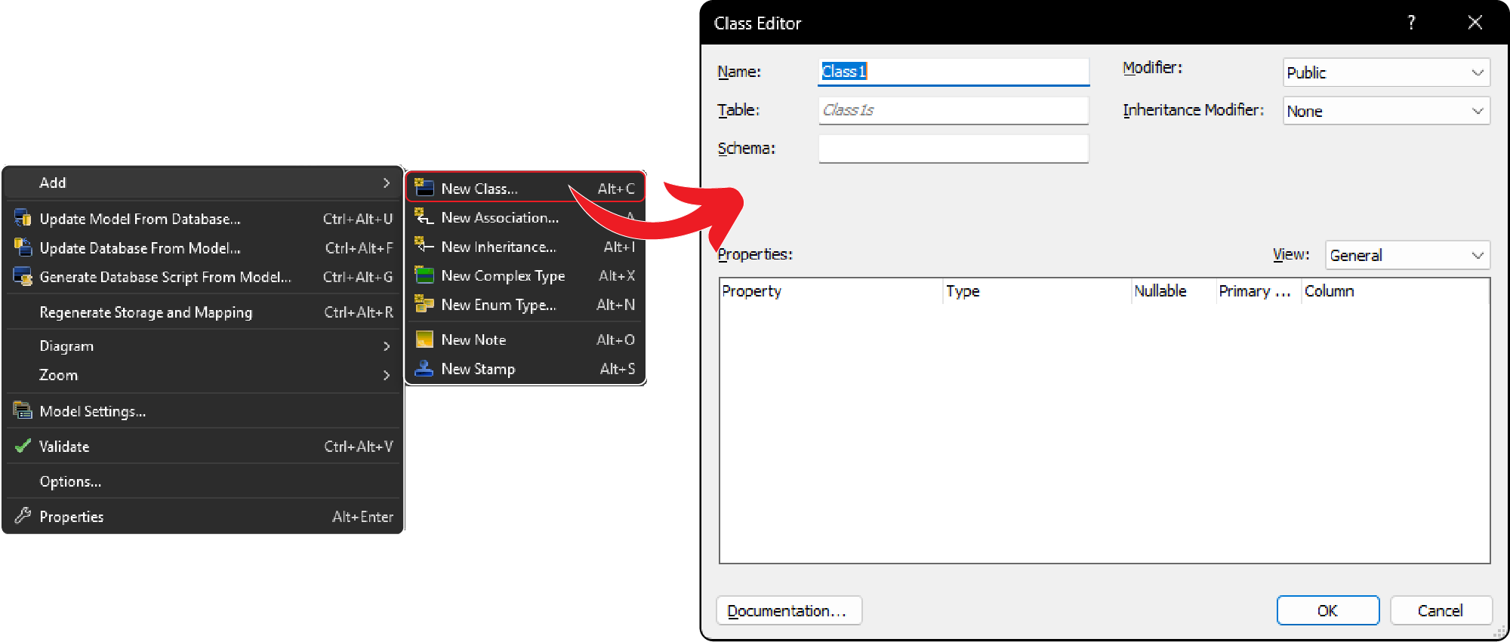Expand the Add submenu arrow
The image size is (1510, 642).
[x=387, y=183]
